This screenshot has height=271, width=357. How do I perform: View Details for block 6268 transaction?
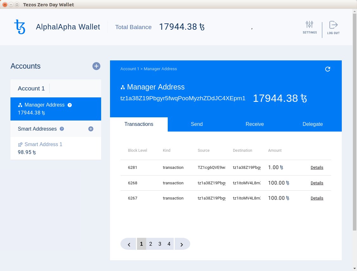point(317,183)
